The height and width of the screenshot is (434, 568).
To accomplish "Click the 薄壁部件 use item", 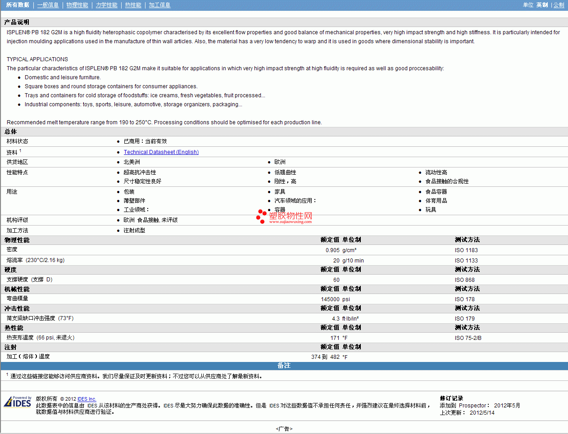I will 134,201.
